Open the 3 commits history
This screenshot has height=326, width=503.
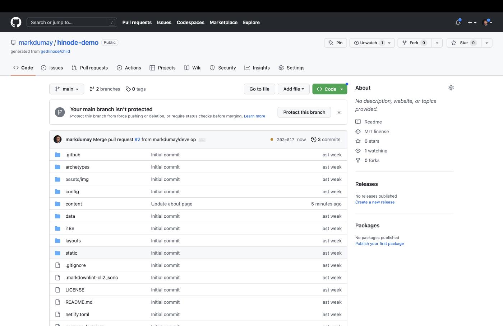tap(326, 140)
